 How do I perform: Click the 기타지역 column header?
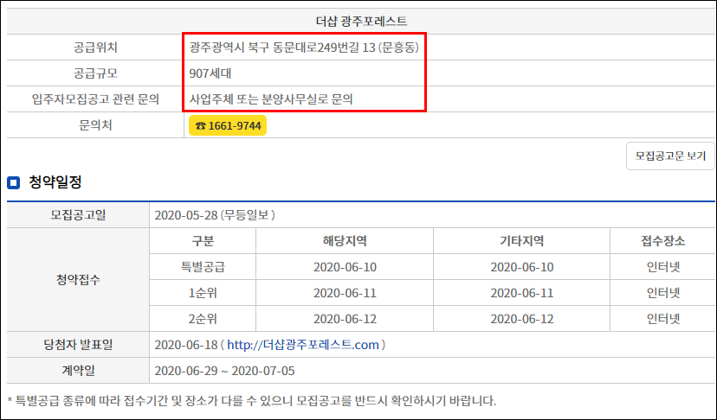pyautogui.click(x=522, y=241)
